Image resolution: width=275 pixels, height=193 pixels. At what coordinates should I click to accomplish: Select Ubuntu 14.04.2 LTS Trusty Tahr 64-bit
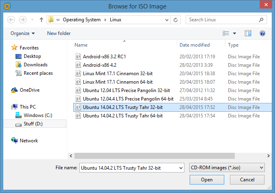[123, 116]
